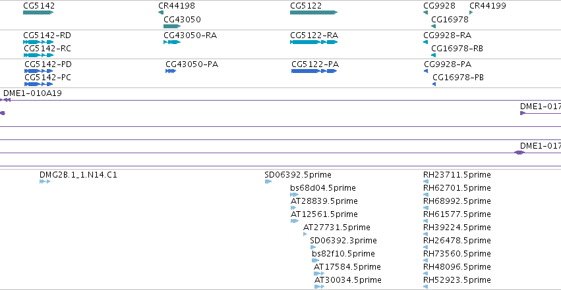
Task: Click the bs68d04.5prime EST label
Action: pos(323,188)
